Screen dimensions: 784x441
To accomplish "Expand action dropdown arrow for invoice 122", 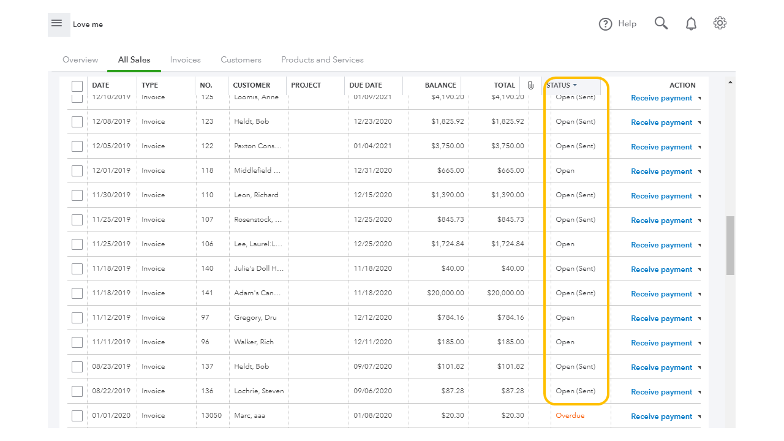I will [699, 147].
